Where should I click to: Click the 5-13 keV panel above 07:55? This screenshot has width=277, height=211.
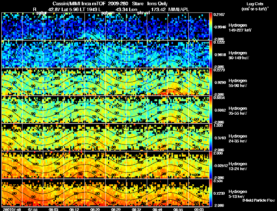[33, 192]
